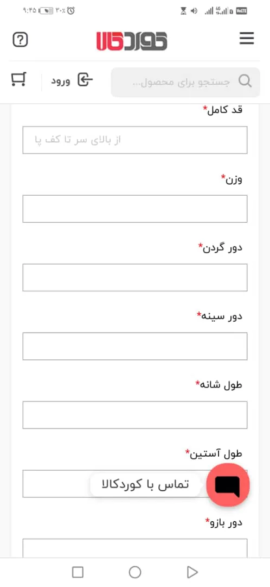Screen dimensions: 270x587
Task: Click the طول آستین sleeve input
Action: click(135, 484)
